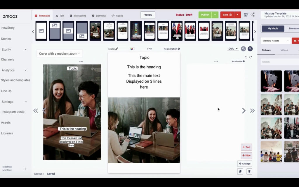The image size is (299, 187).
Task: Open the Publish dropdown arrow
Action: point(215,15)
